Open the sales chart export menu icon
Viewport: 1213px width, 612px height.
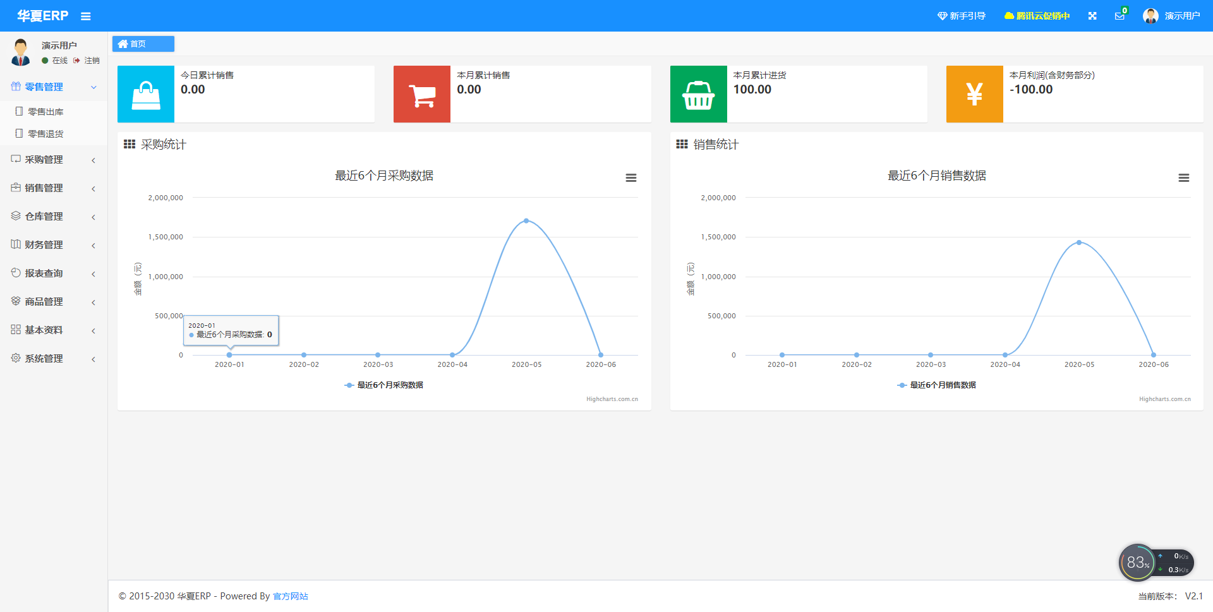1183,178
